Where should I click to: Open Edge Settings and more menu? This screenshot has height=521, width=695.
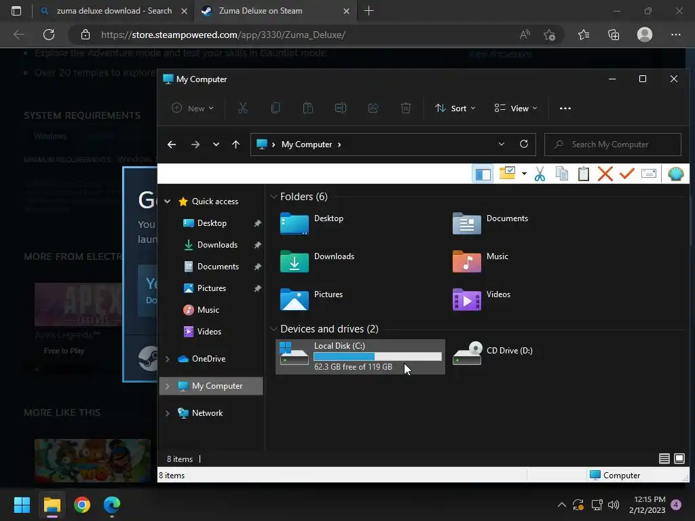pyautogui.click(x=675, y=35)
